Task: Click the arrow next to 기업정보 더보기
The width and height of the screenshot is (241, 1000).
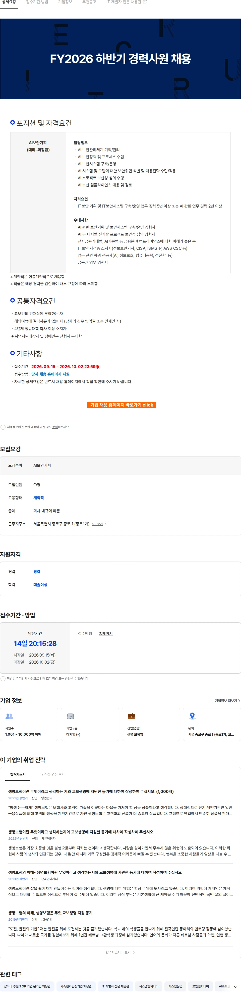Action: (x=239, y=701)
